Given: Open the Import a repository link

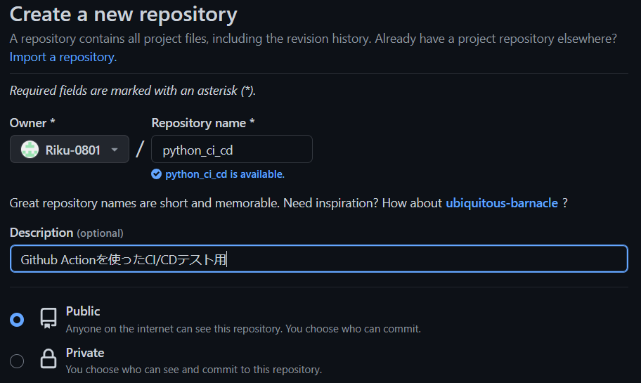Looking at the screenshot, I should click(x=63, y=57).
